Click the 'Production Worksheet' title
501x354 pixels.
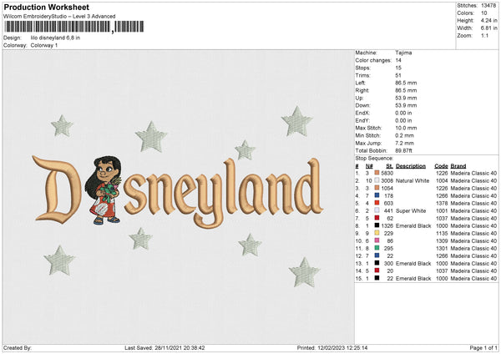(x=46, y=7)
